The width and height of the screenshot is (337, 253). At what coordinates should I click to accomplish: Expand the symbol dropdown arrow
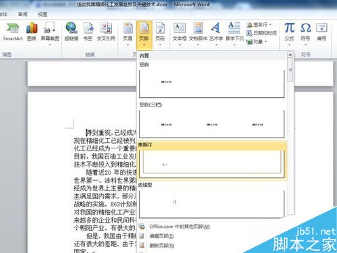[x=305, y=45]
